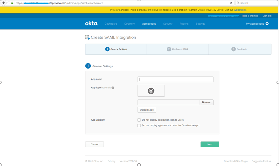Click the logo file path field
The width and height of the screenshot is (279, 166).
coord(169,102)
